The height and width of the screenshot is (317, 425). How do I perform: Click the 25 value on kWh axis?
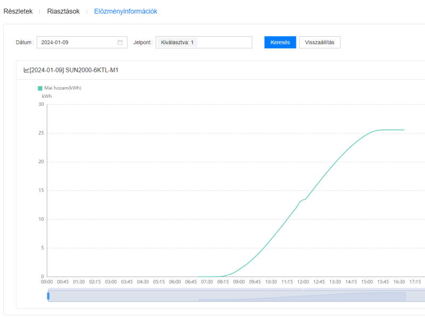pyautogui.click(x=41, y=133)
